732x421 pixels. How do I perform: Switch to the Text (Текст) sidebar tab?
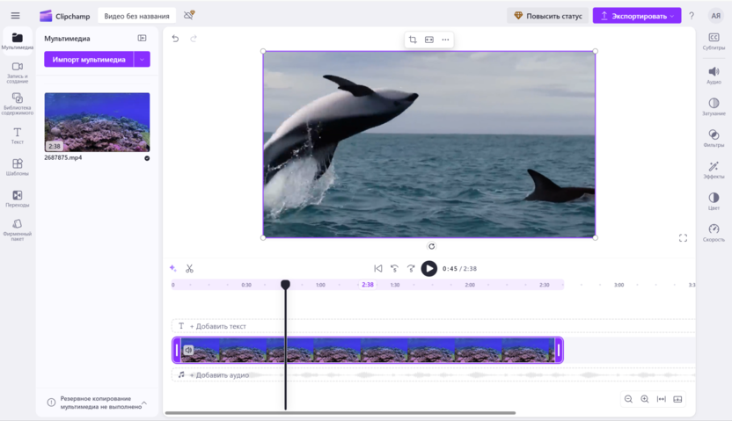coord(17,135)
